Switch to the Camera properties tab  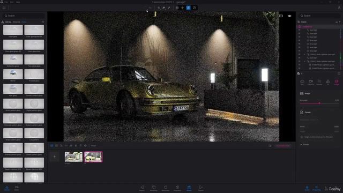coord(311,82)
